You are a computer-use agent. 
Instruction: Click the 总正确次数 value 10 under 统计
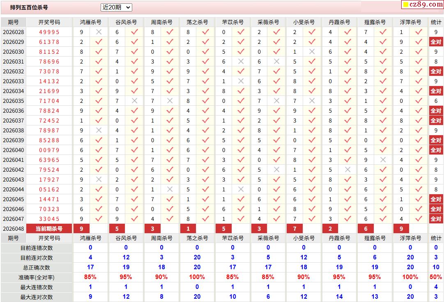click(x=436, y=267)
